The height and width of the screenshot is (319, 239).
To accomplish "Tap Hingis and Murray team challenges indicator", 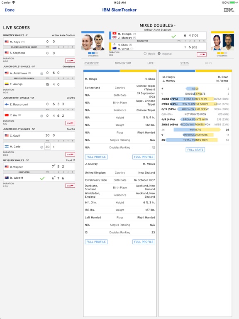I will tap(93, 54).
